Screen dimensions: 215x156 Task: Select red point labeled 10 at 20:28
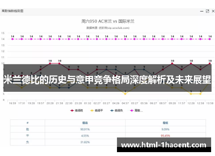pos(50,63)
